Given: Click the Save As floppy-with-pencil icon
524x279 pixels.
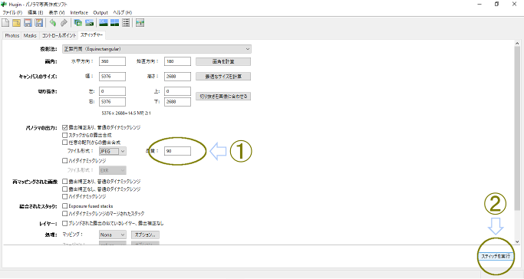Looking at the screenshot, I should [x=39, y=23].
